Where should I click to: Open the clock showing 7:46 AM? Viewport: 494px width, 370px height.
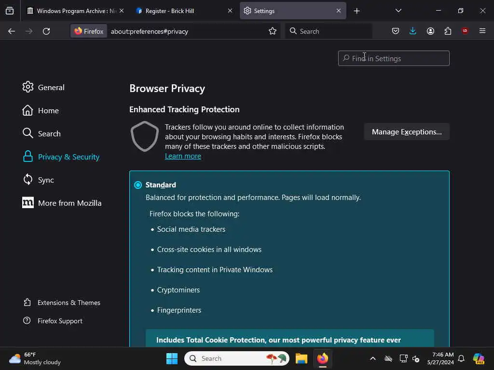pyautogui.click(x=440, y=358)
